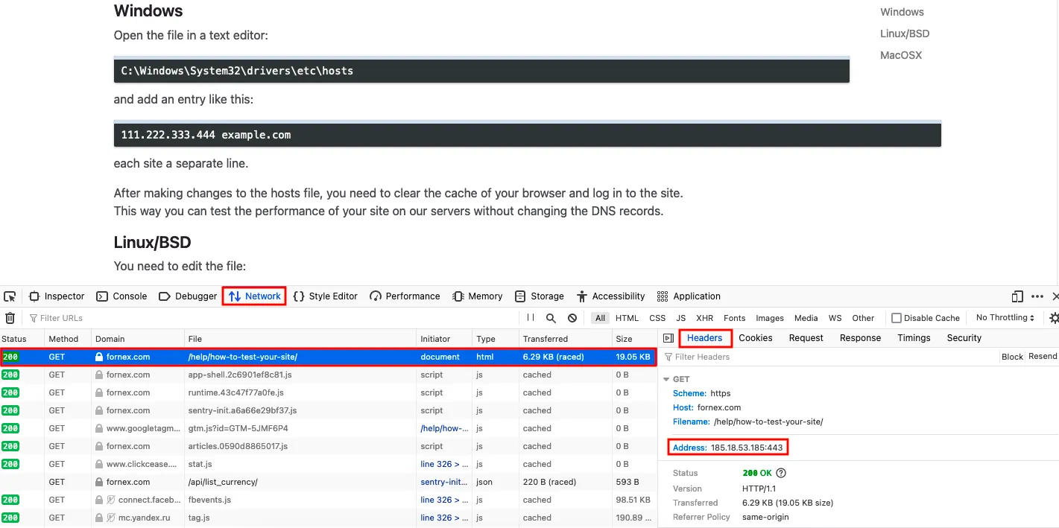Sort requests by the Domain column header
The width and height of the screenshot is (1059, 528).
137,339
